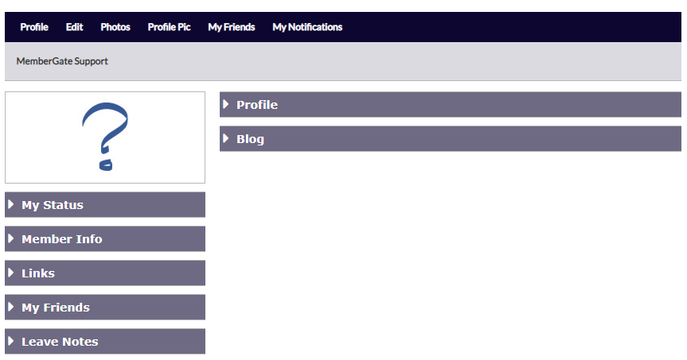Expand the My Friends sidebar panel arrow
The image size is (687, 360).
tap(11, 307)
